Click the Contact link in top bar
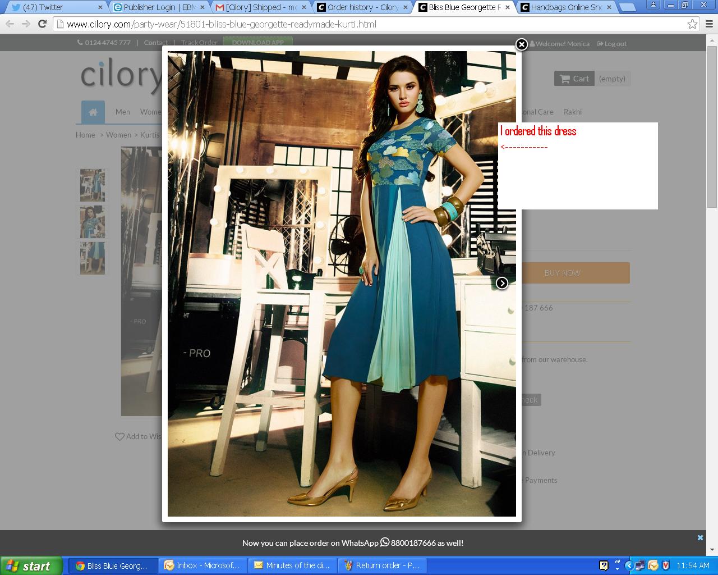718x575 pixels. (155, 43)
